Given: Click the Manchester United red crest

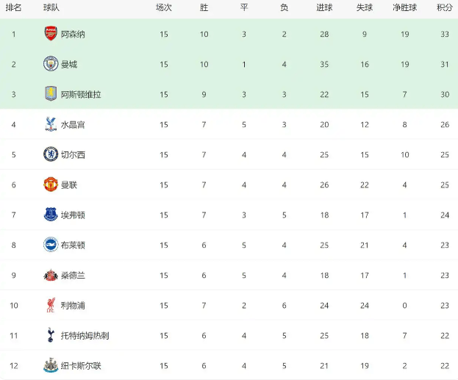Looking at the screenshot, I should (50, 184).
